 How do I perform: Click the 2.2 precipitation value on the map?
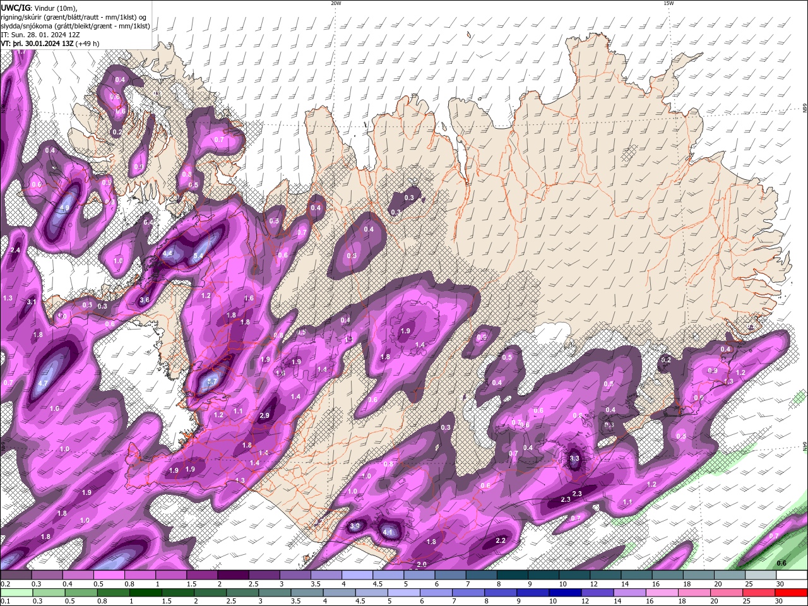[501, 540]
